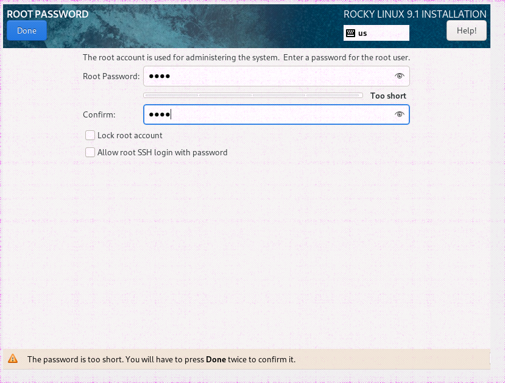Click the orange warning triangle icon
505x383 pixels.
[x=13, y=359]
